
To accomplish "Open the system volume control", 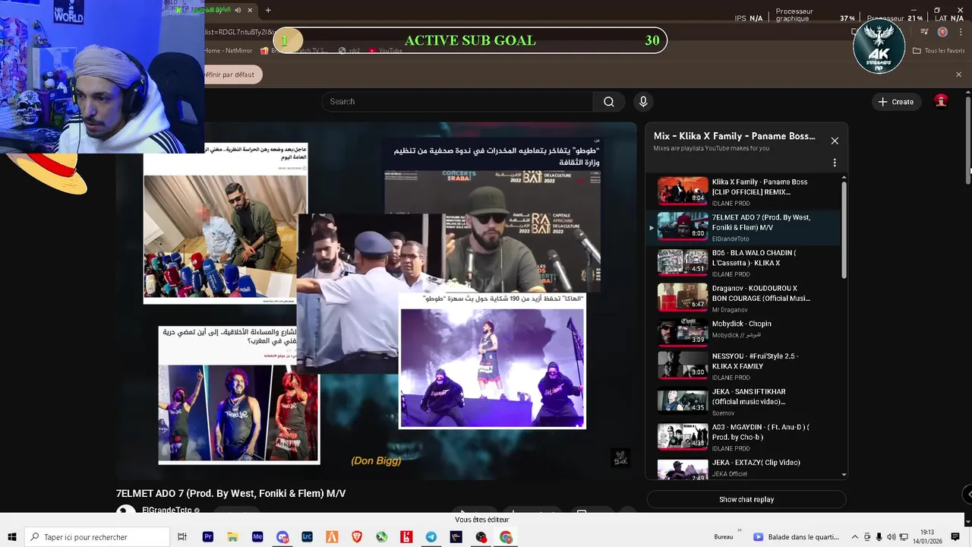I will 892,537.
